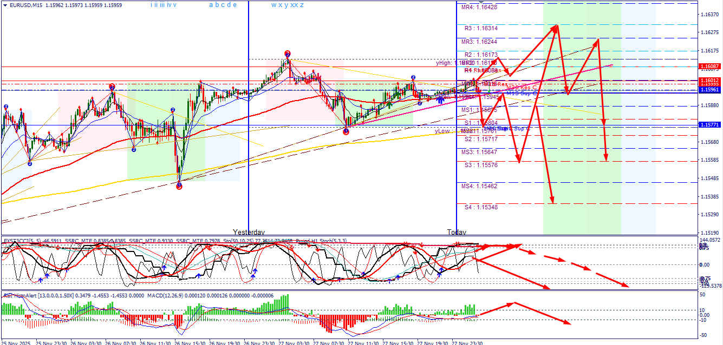723x345 pixels.
Task: Click the gray chart shift triangle at top
Action: (481, 3)
